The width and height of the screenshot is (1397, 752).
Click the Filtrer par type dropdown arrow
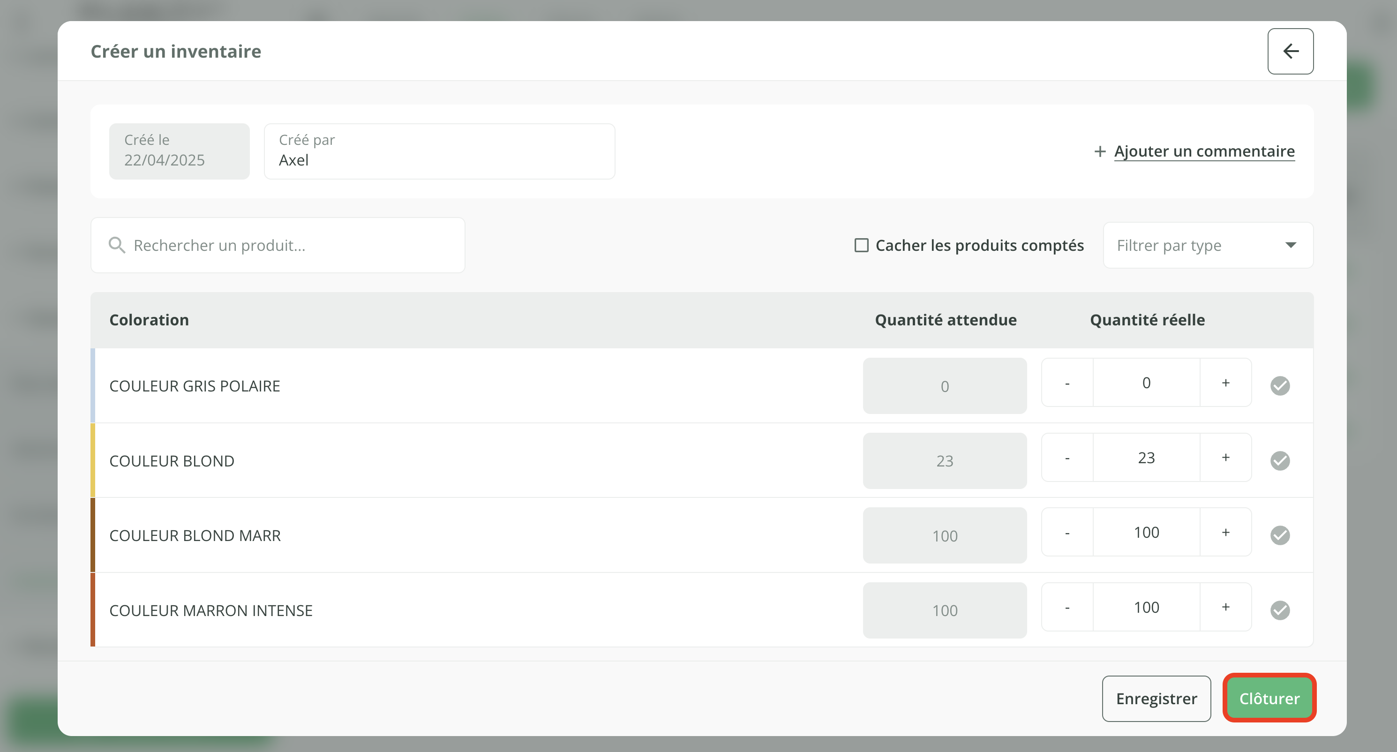coord(1291,245)
